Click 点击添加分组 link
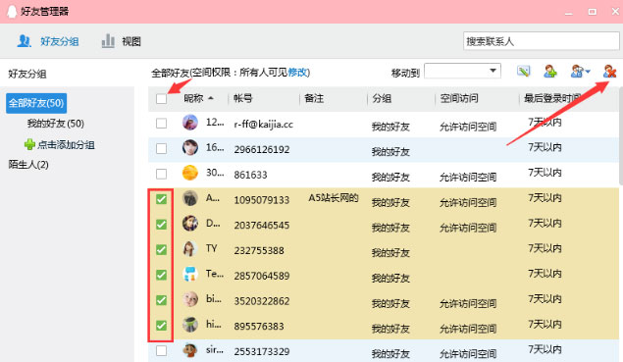Viewport: 623px width, 362px height. click(x=66, y=144)
